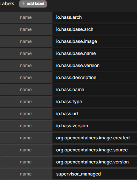Click the name caption beside io.hass.arch

(x=26, y=17)
